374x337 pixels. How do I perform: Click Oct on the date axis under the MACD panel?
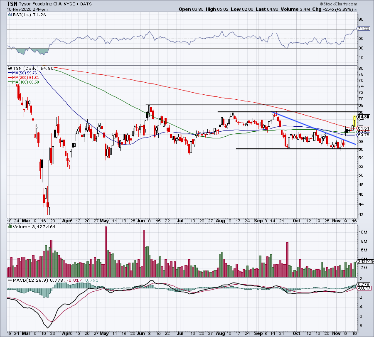(296, 333)
